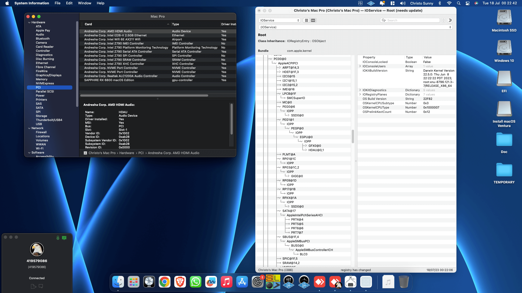
Task: Open the System Information app menu
Action: (x=32, y=3)
